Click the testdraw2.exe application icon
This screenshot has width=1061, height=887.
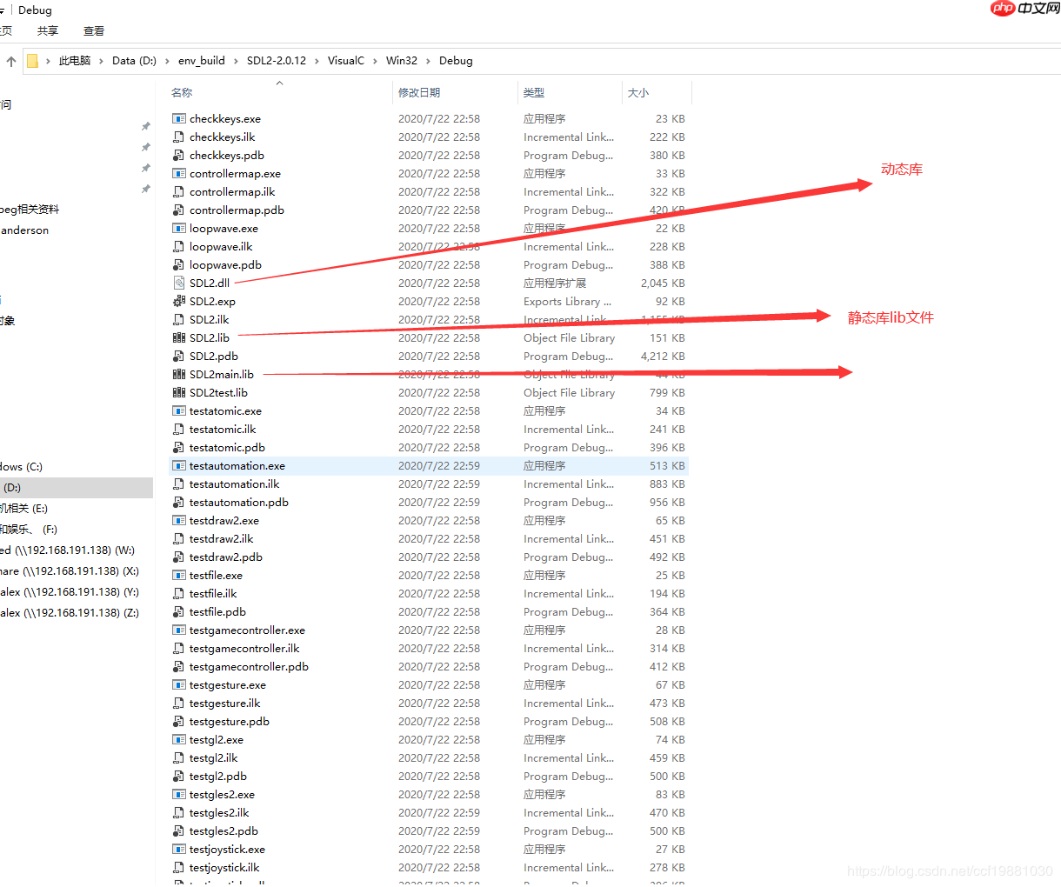[x=178, y=521]
